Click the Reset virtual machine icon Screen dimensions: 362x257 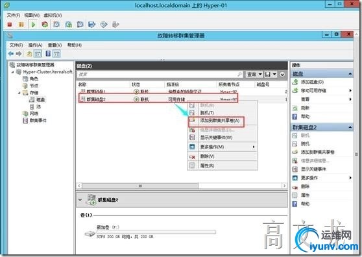click(x=45, y=24)
